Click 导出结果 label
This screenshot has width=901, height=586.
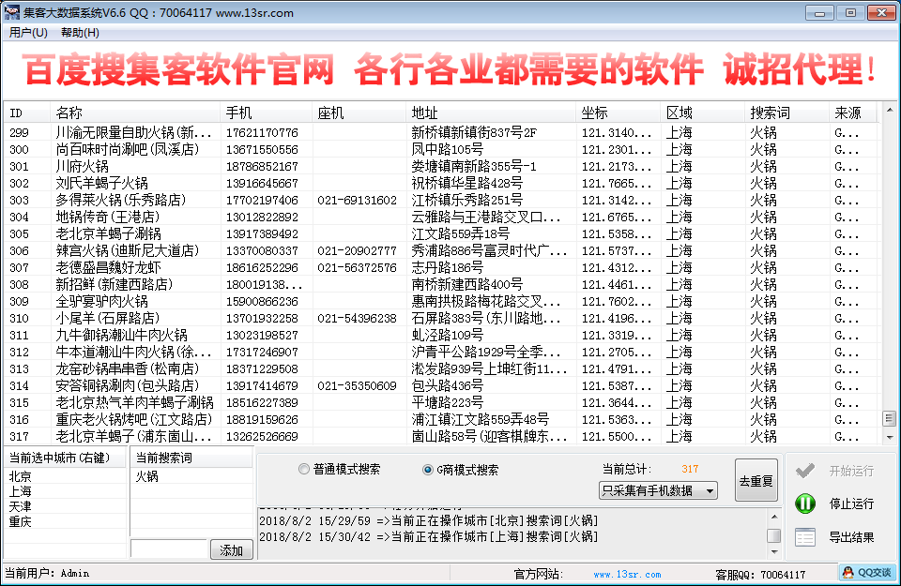[851, 538]
